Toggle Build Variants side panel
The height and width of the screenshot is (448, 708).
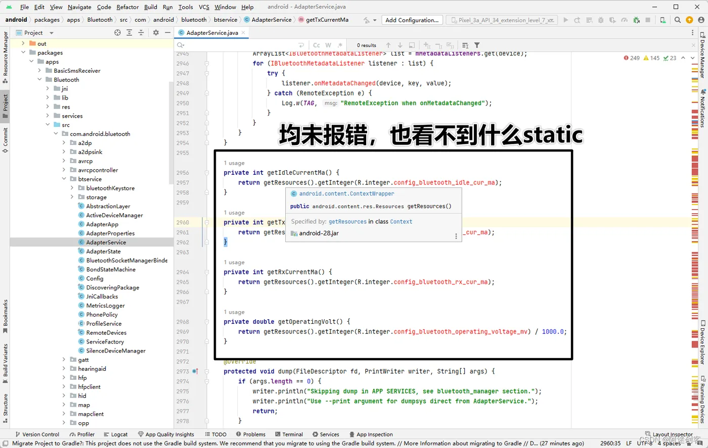tap(5, 364)
